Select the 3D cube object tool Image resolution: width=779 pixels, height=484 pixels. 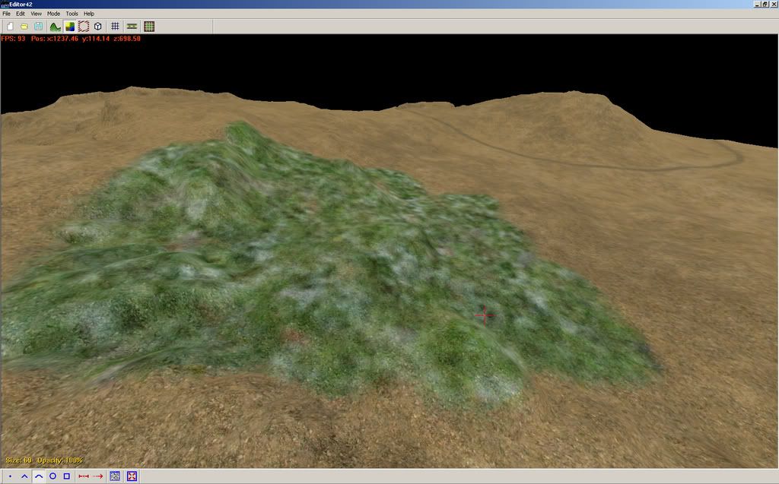click(x=97, y=27)
